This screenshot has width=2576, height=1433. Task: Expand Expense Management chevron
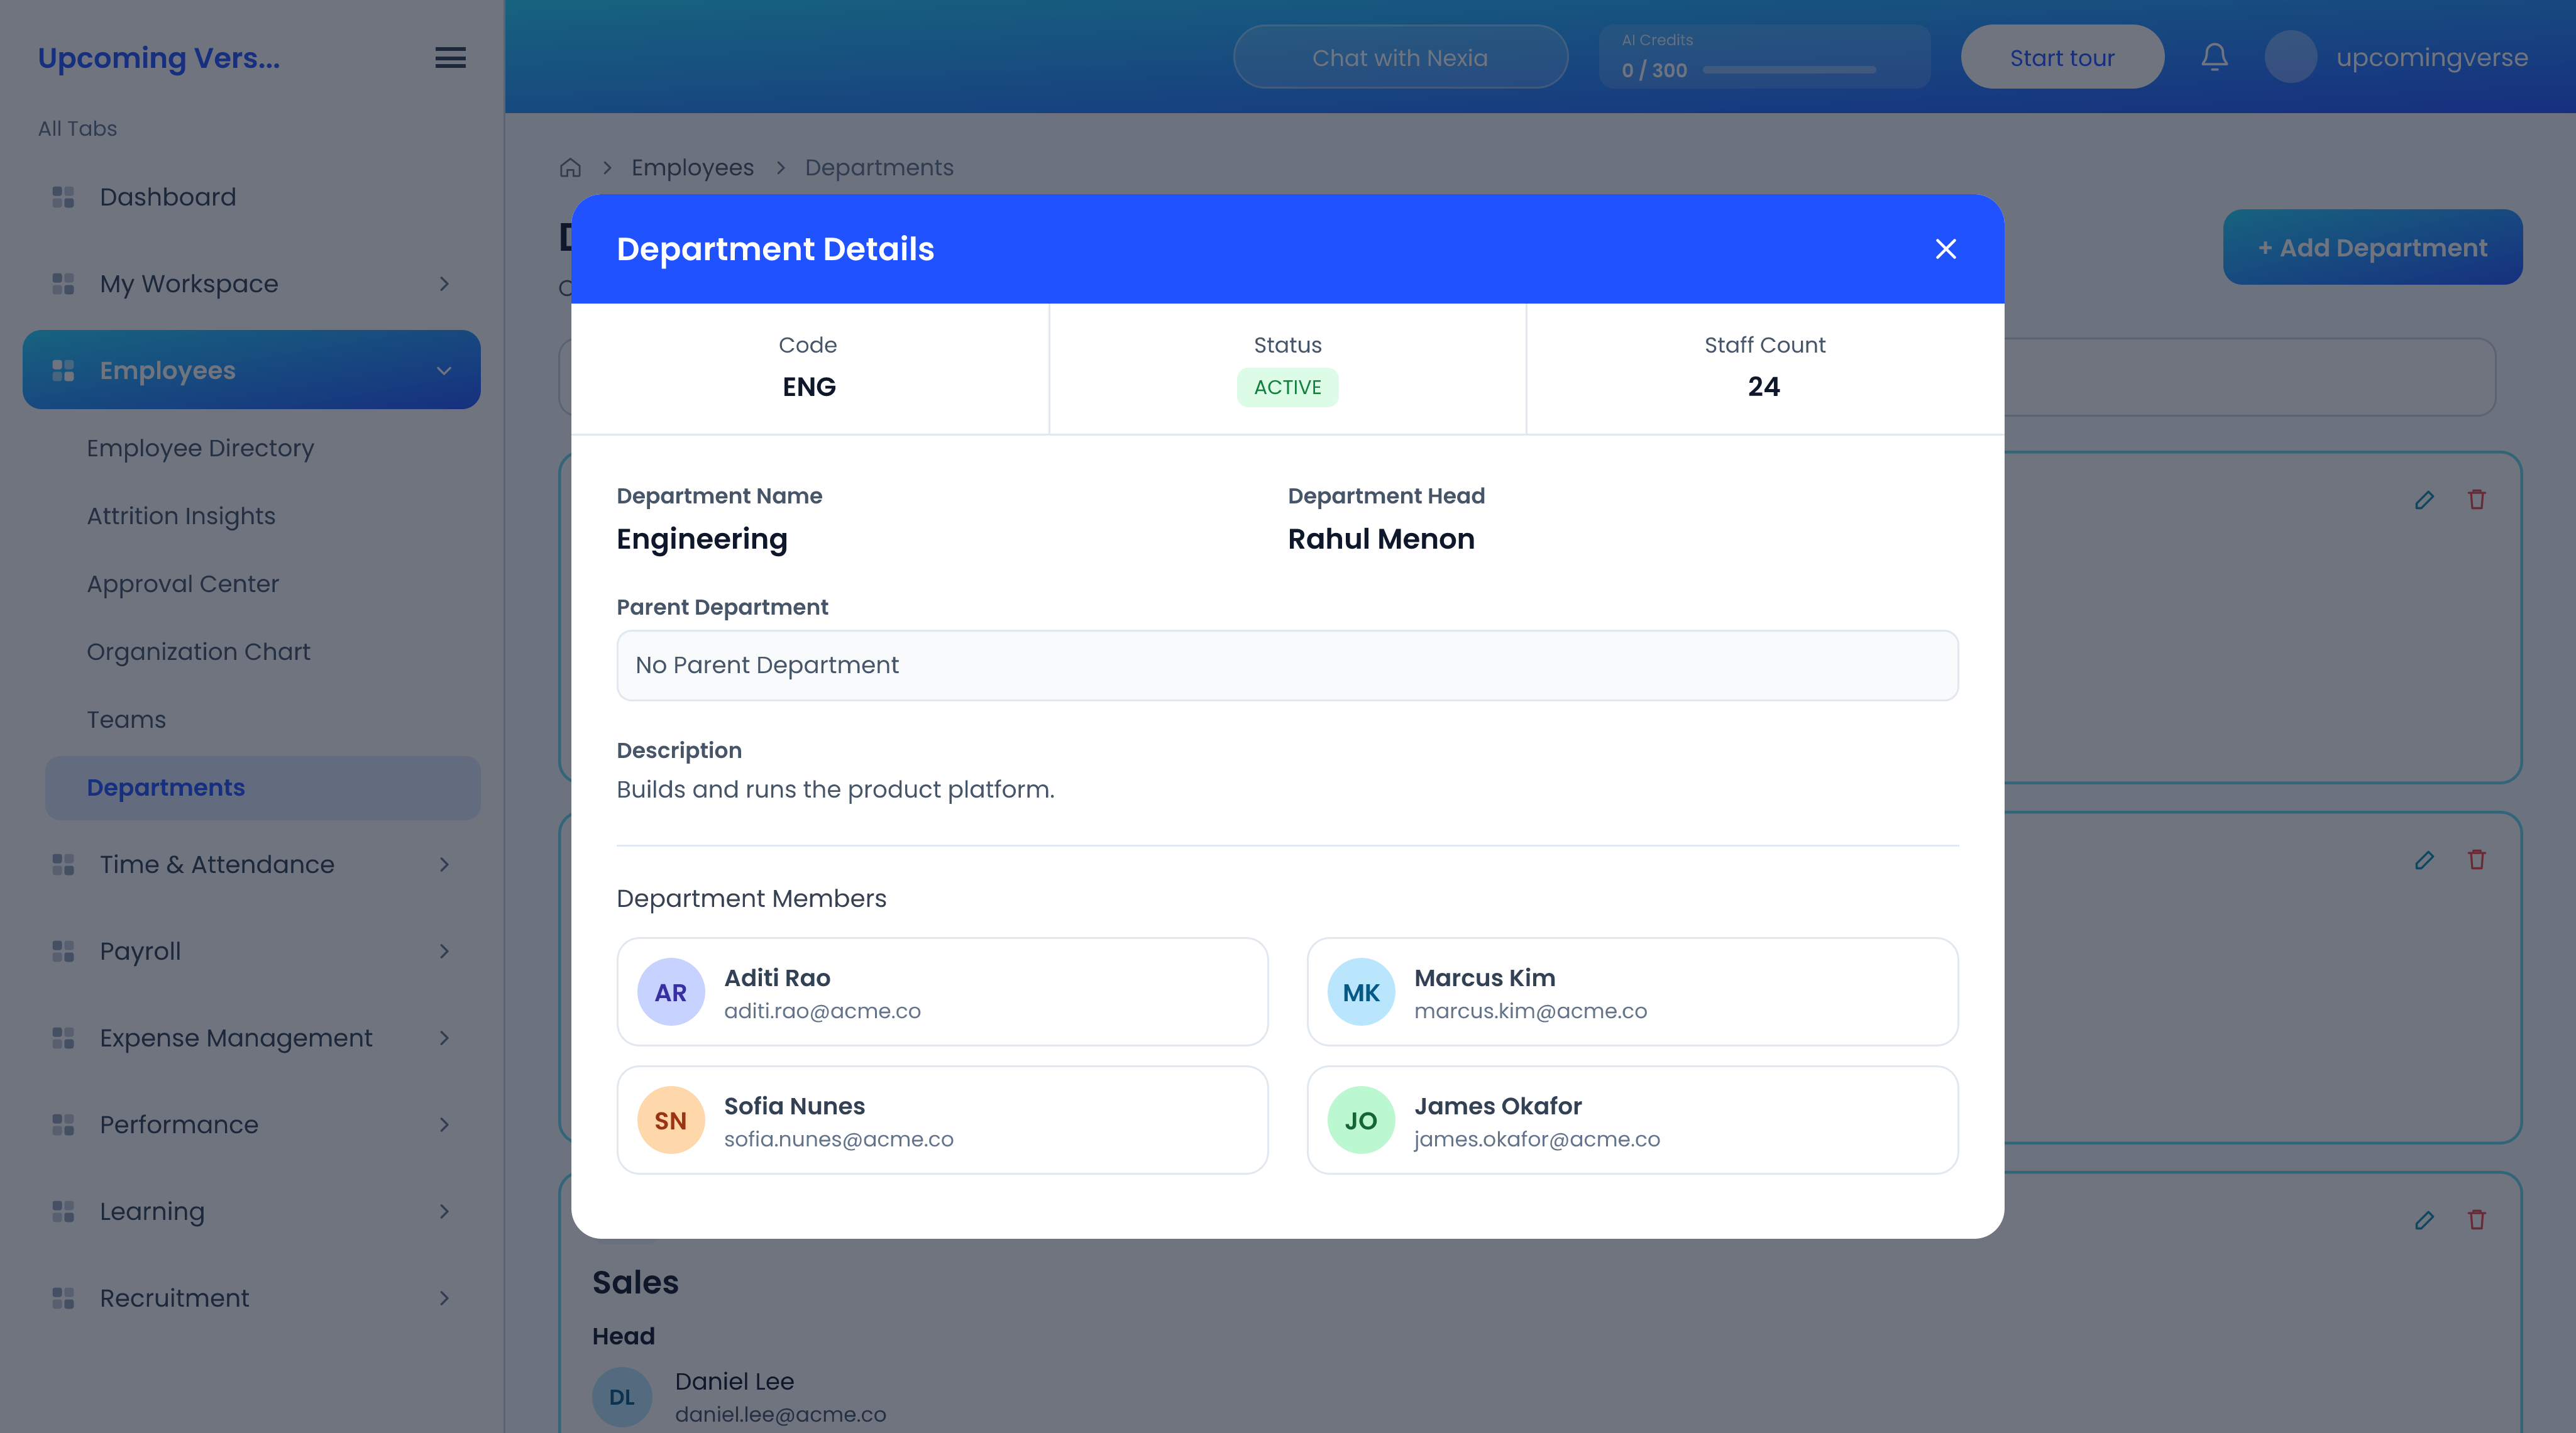point(444,1038)
